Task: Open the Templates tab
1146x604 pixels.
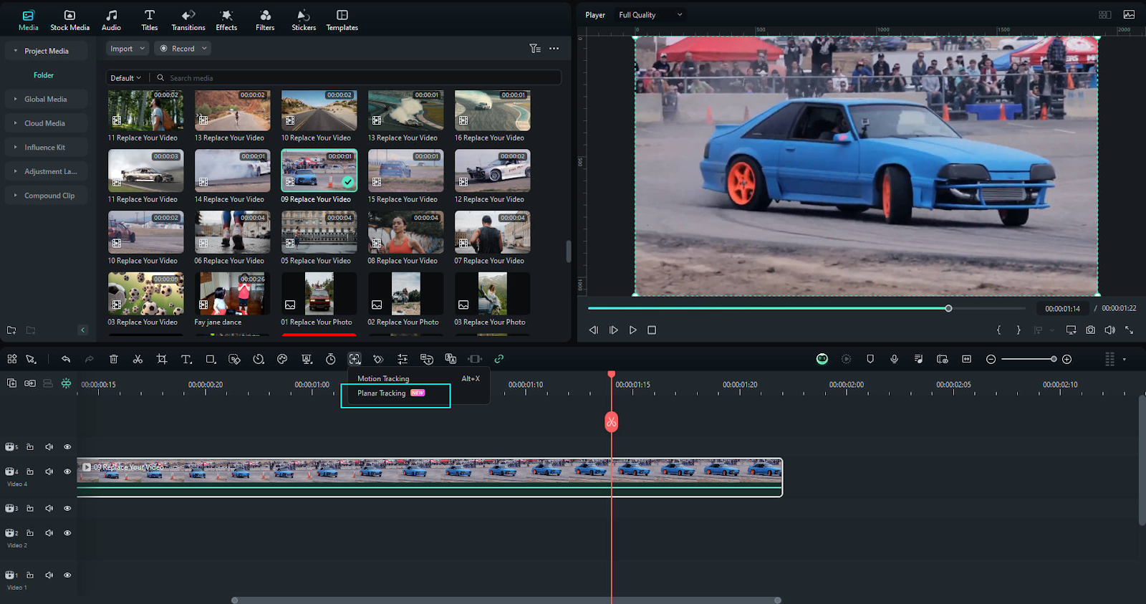Action: 342,20
